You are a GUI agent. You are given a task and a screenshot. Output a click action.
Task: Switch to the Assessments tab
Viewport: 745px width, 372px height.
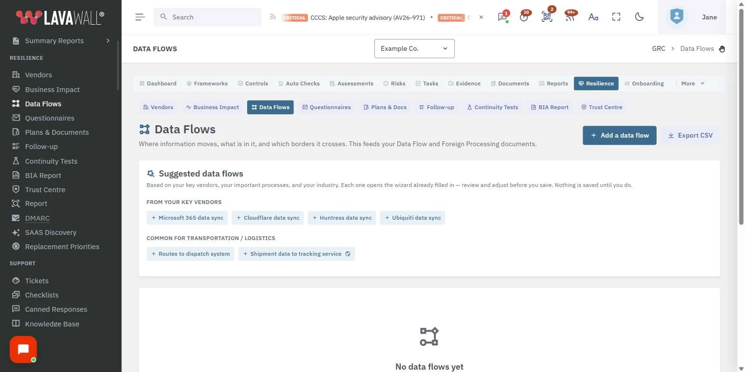[x=352, y=84]
